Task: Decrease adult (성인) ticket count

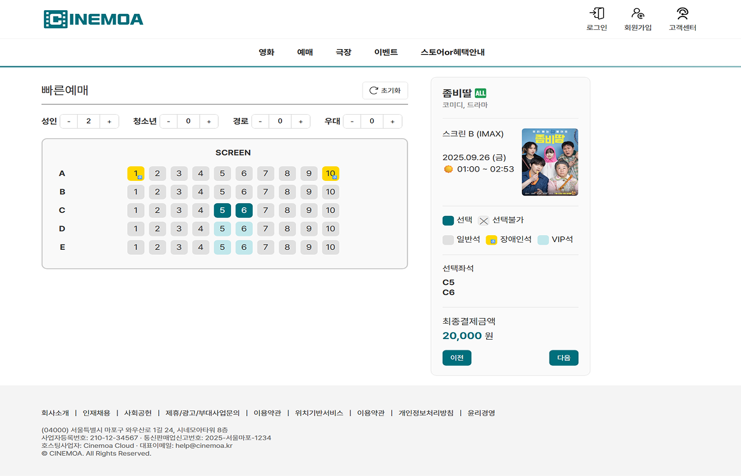Action: [x=69, y=122]
